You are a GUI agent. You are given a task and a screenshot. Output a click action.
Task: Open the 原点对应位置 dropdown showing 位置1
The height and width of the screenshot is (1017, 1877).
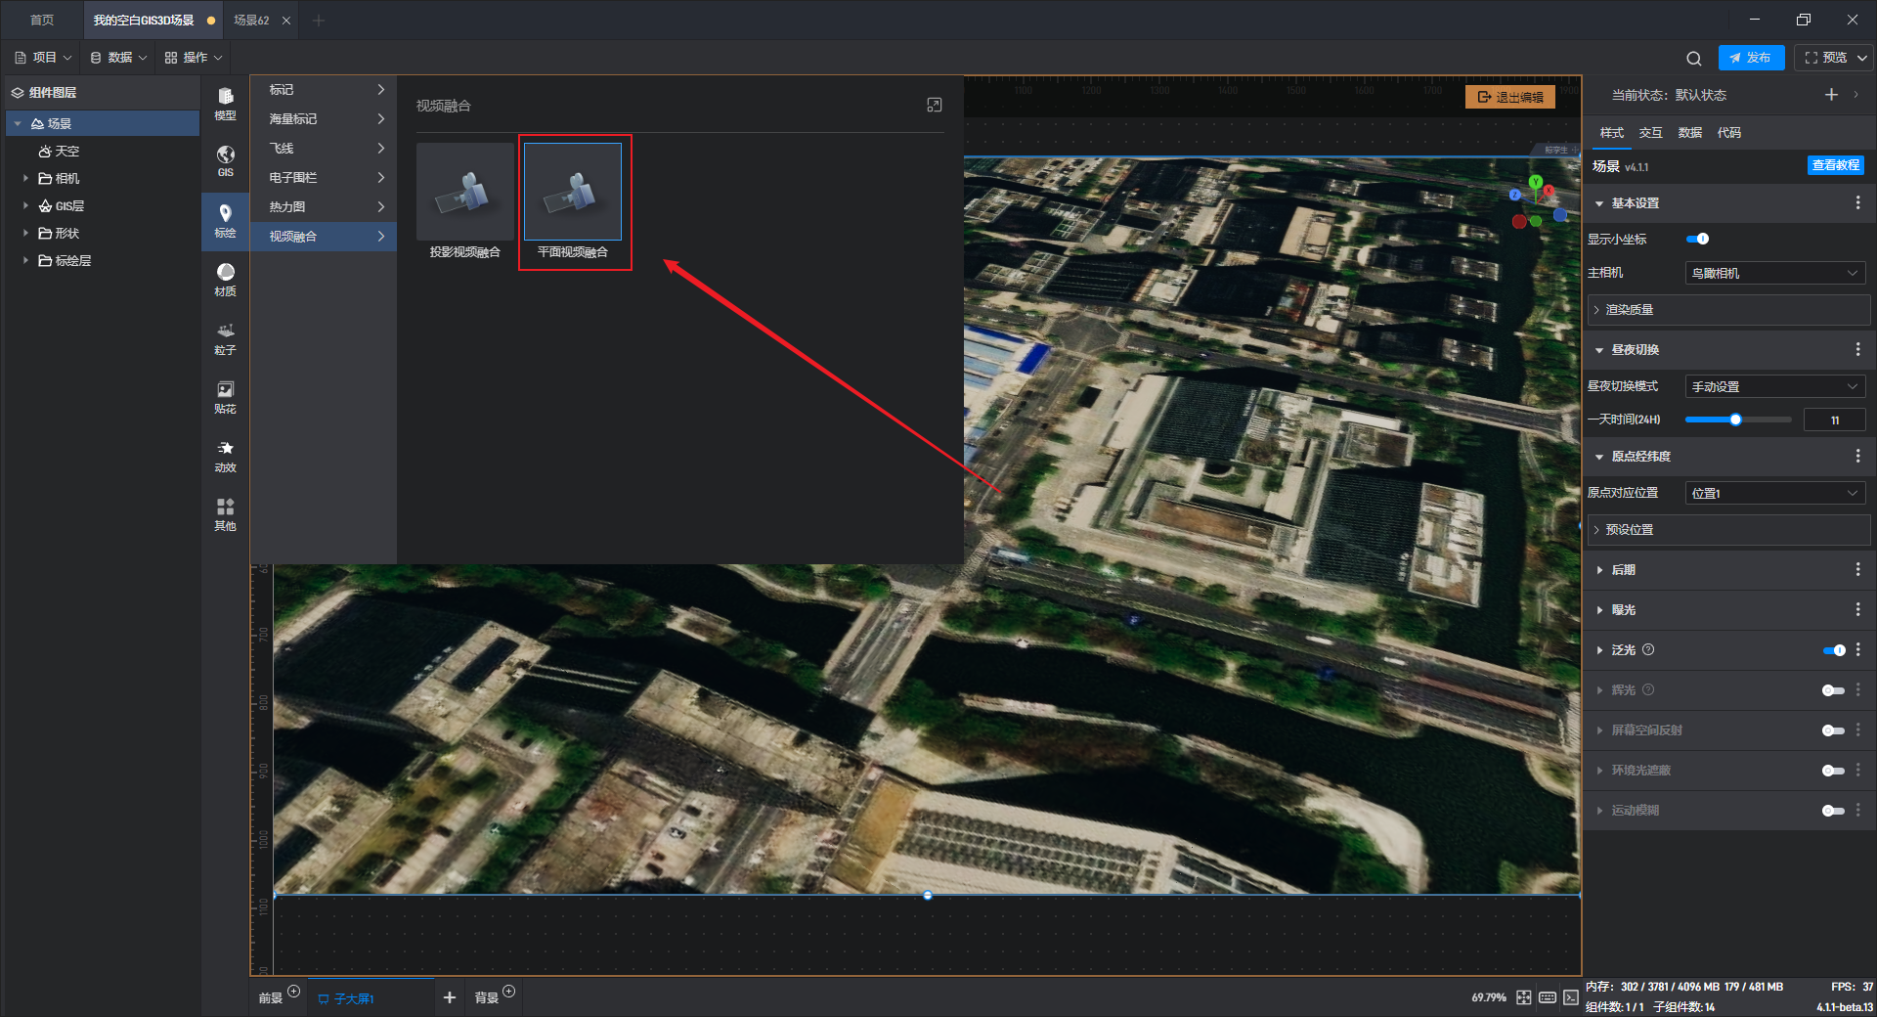click(x=1775, y=493)
